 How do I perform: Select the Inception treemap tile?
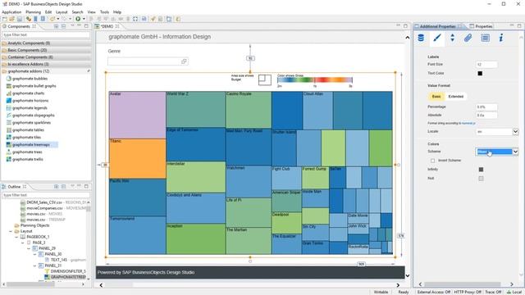click(196, 239)
